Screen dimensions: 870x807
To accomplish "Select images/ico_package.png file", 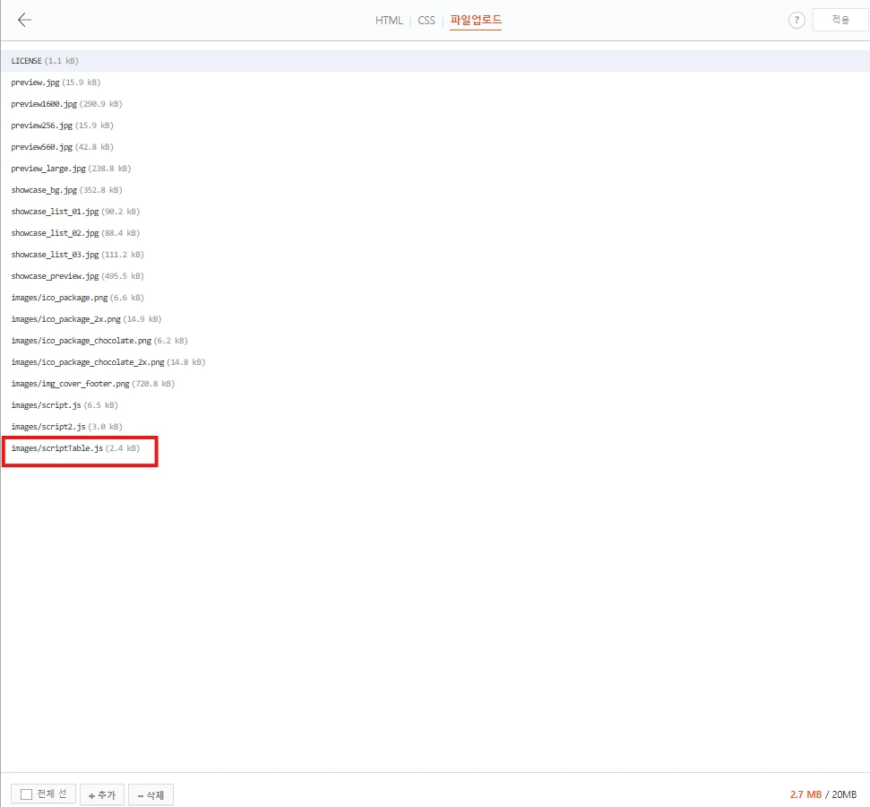I will click(78, 298).
